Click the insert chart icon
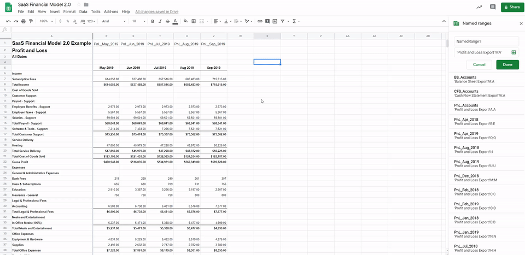 275,21
